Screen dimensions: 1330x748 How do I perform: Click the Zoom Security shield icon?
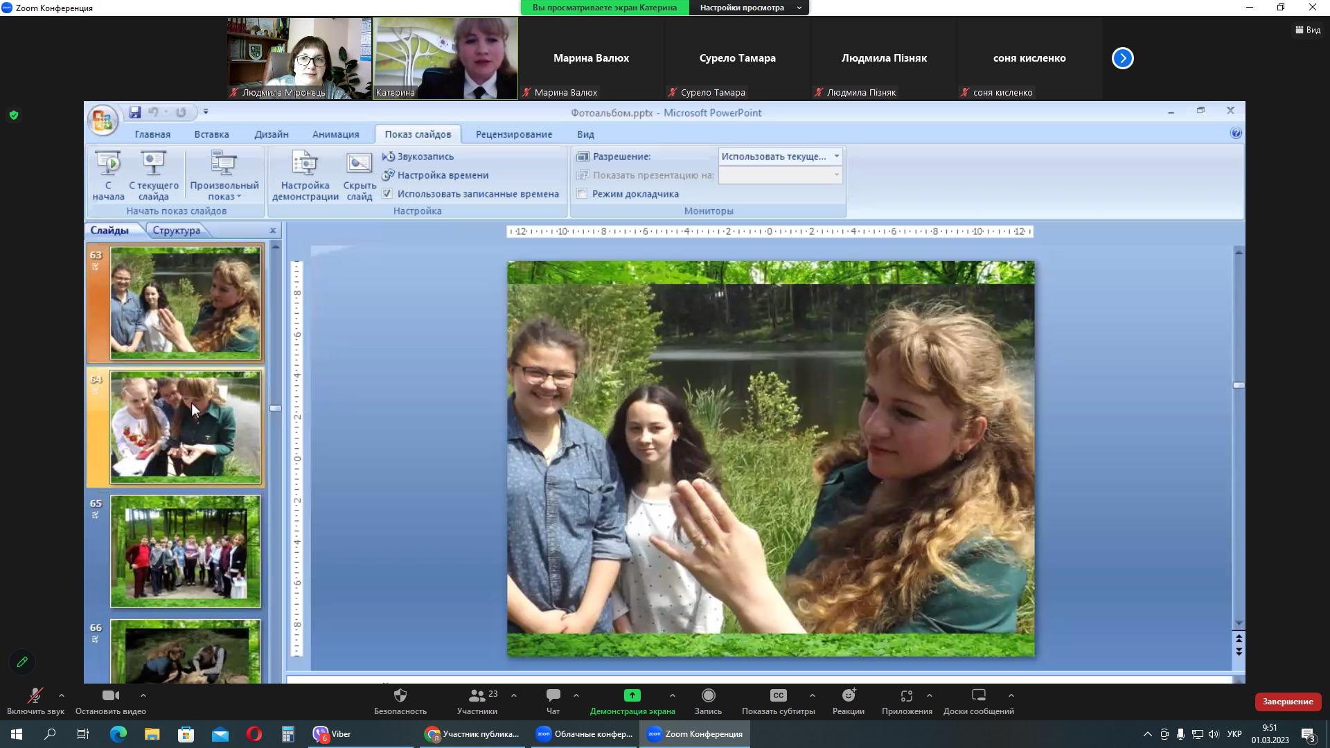click(400, 695)
